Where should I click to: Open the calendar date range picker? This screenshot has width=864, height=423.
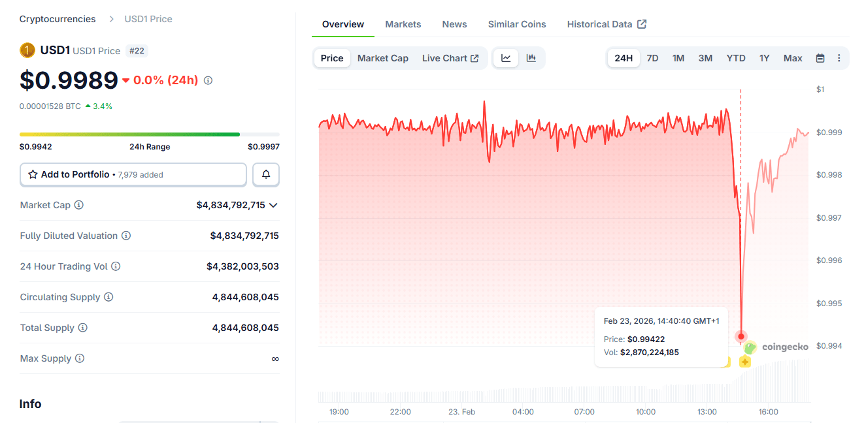(820, 58)
